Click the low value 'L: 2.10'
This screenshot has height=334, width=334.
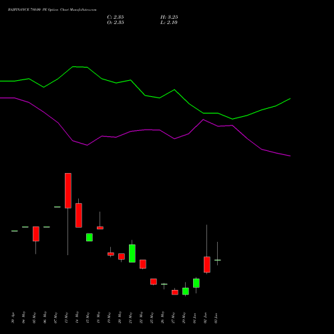click(x=169, y=23)
